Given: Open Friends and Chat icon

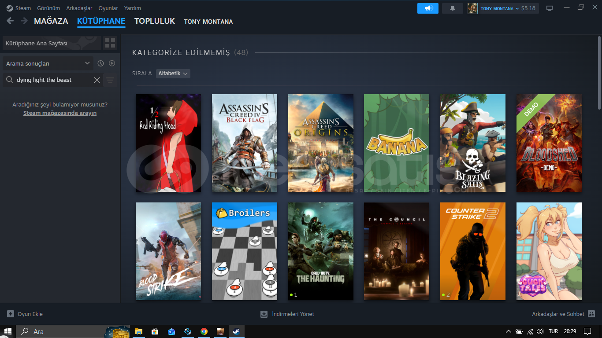Looking at the screenshot, I should (591, 314).
